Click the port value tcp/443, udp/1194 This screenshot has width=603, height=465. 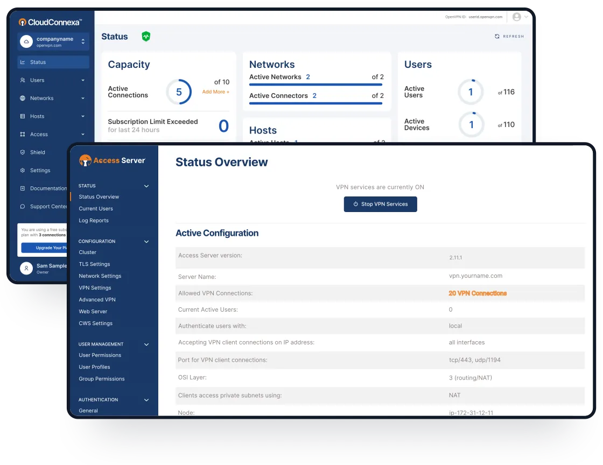point(474,360)
